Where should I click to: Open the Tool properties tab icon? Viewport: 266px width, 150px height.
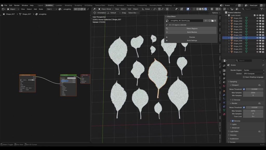[224, 65]
